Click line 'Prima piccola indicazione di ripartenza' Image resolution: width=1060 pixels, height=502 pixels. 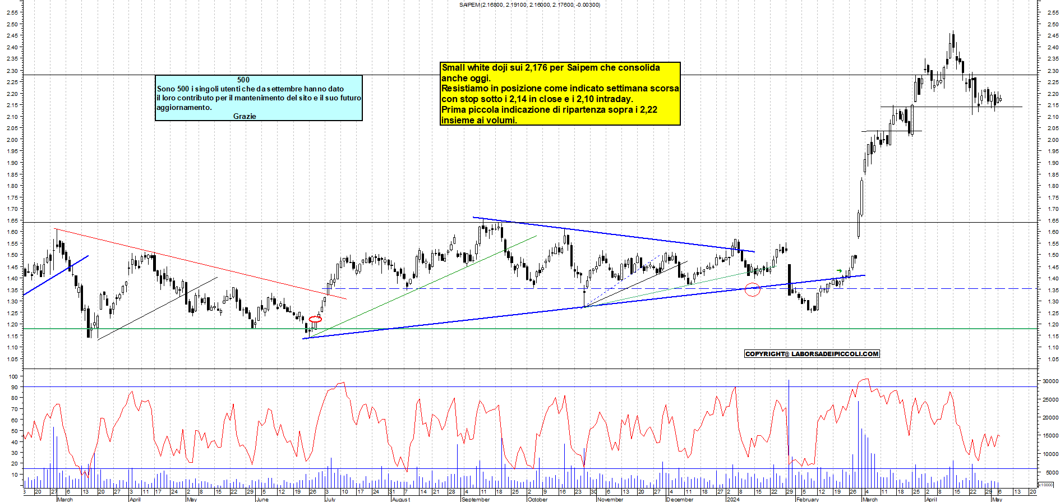pyautogui.click(x=549, y=109)
